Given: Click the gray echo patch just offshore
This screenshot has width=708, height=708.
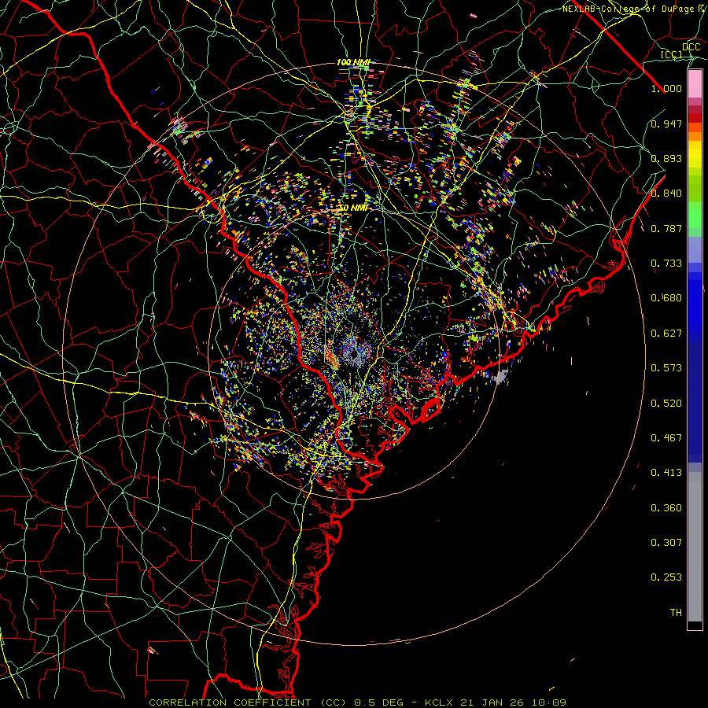Looking at the screenshot, I should click(x=501, y=376).
